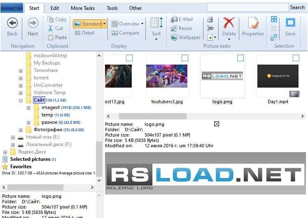Collapse the Сайт folder

(21, 100)
